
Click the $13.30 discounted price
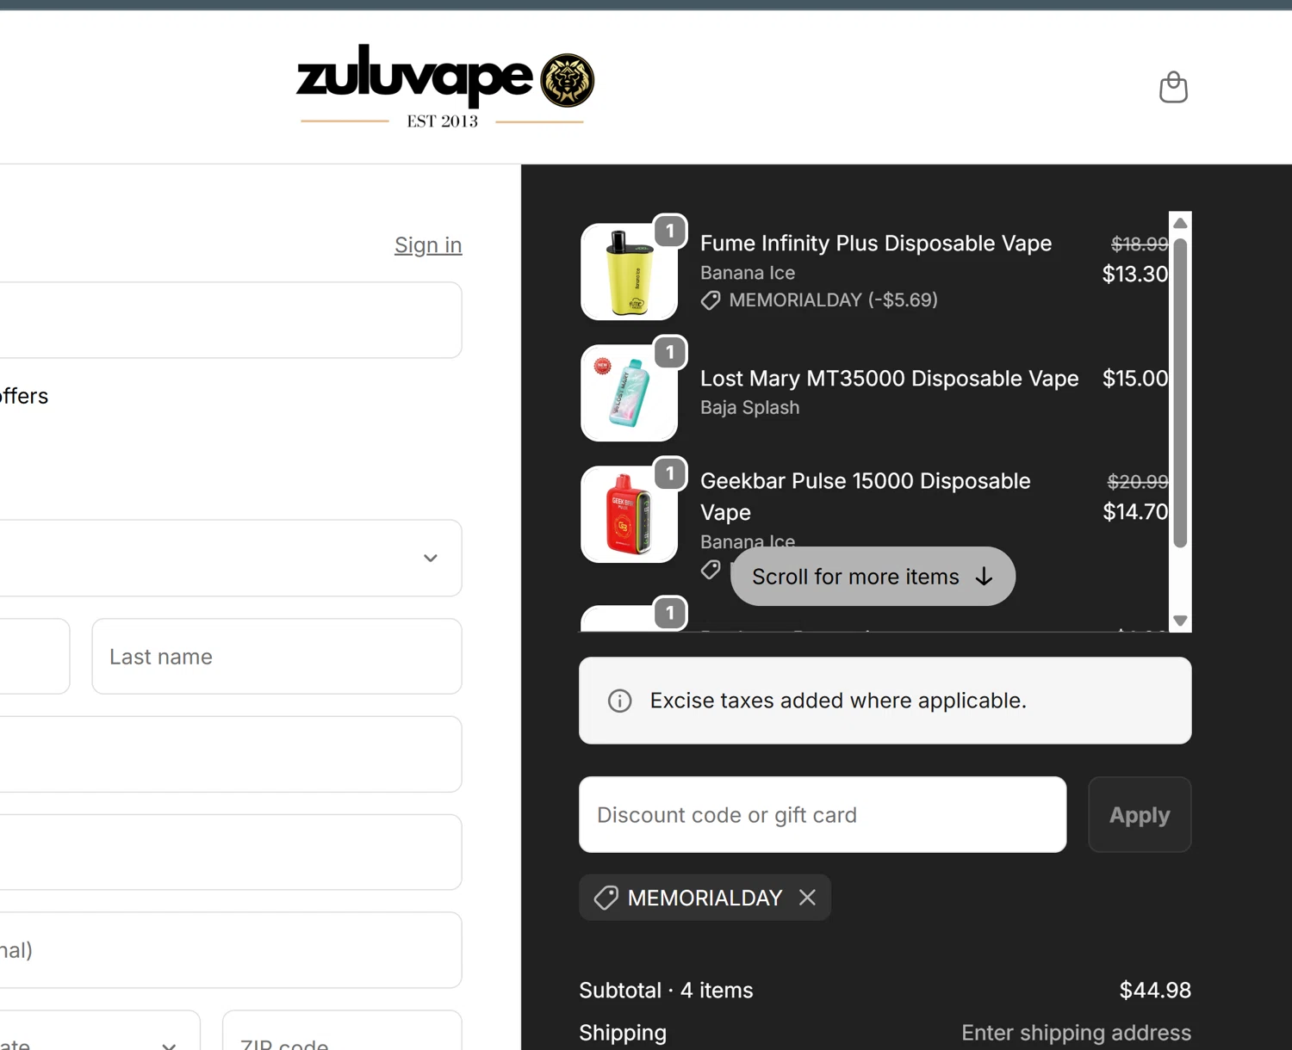[x=1135, y=275]
